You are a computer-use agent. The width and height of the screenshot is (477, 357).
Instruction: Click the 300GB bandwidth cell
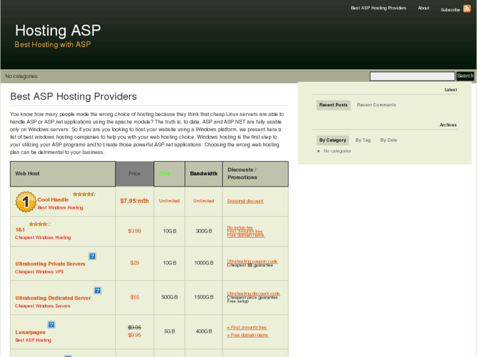tap(204, 231)
